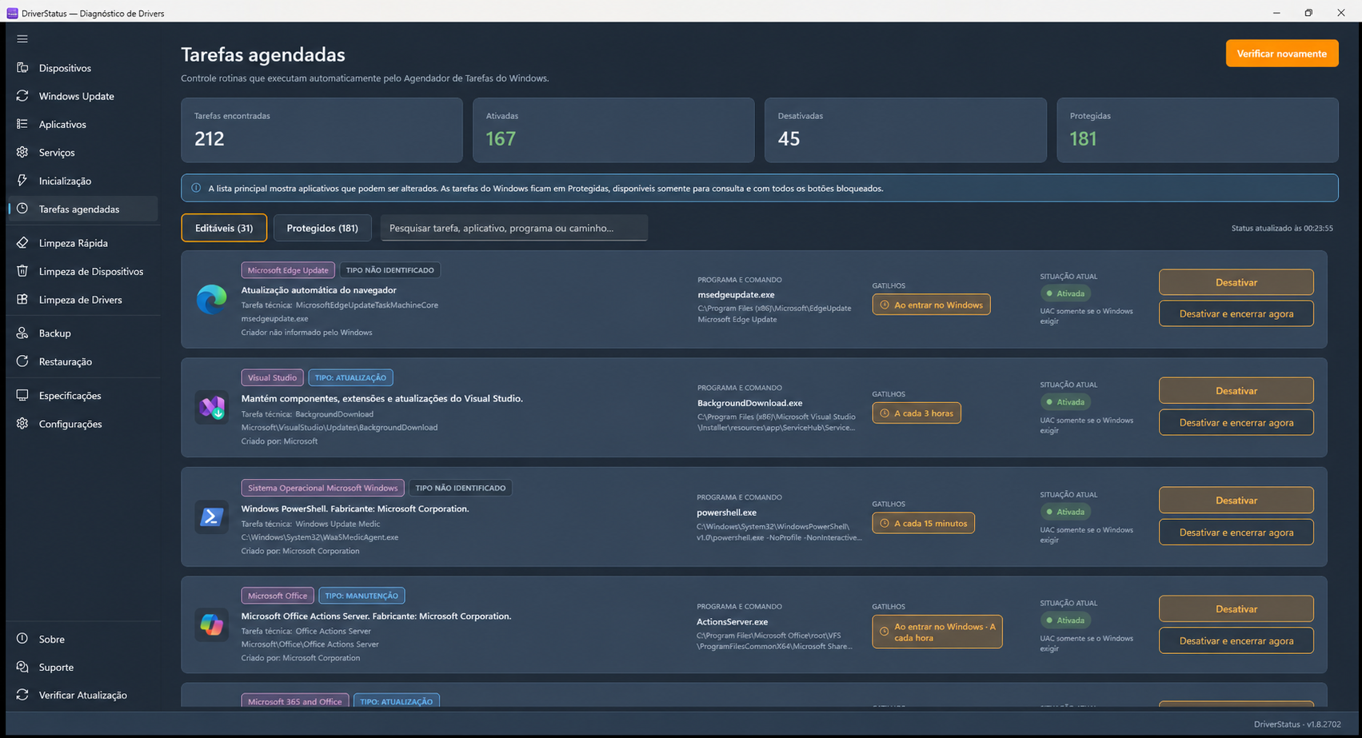Click the Verificar Atualização sync icon
Screen dimensions: 1362x738
click(22, 695)
